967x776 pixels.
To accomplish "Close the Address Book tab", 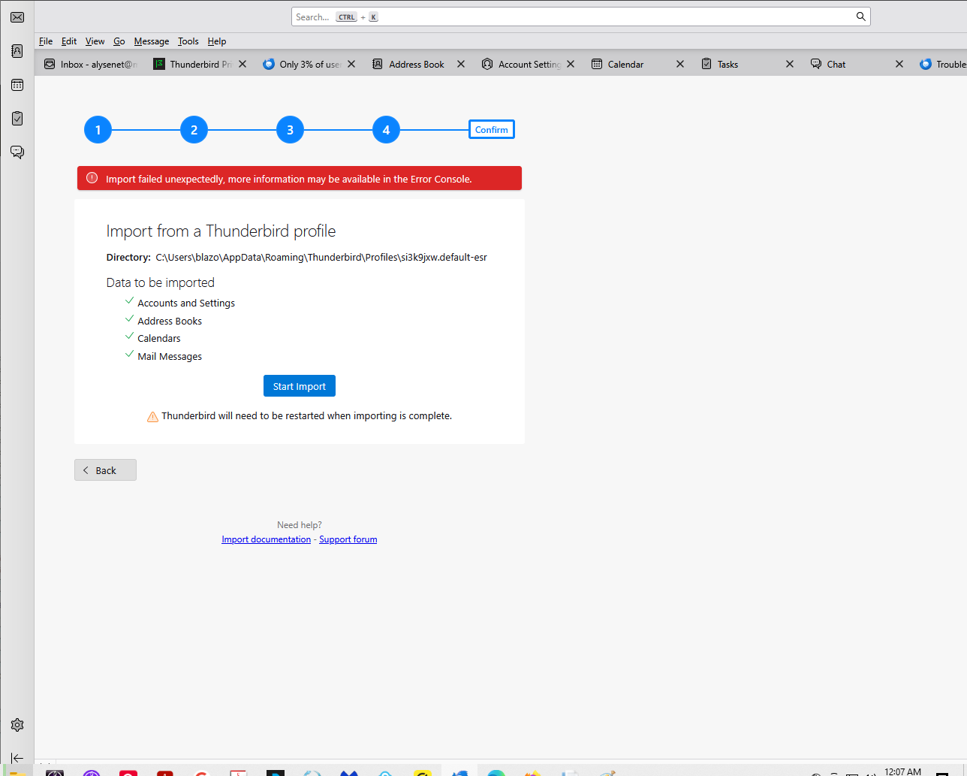I will pyautogui.click(x=461, y=65).
